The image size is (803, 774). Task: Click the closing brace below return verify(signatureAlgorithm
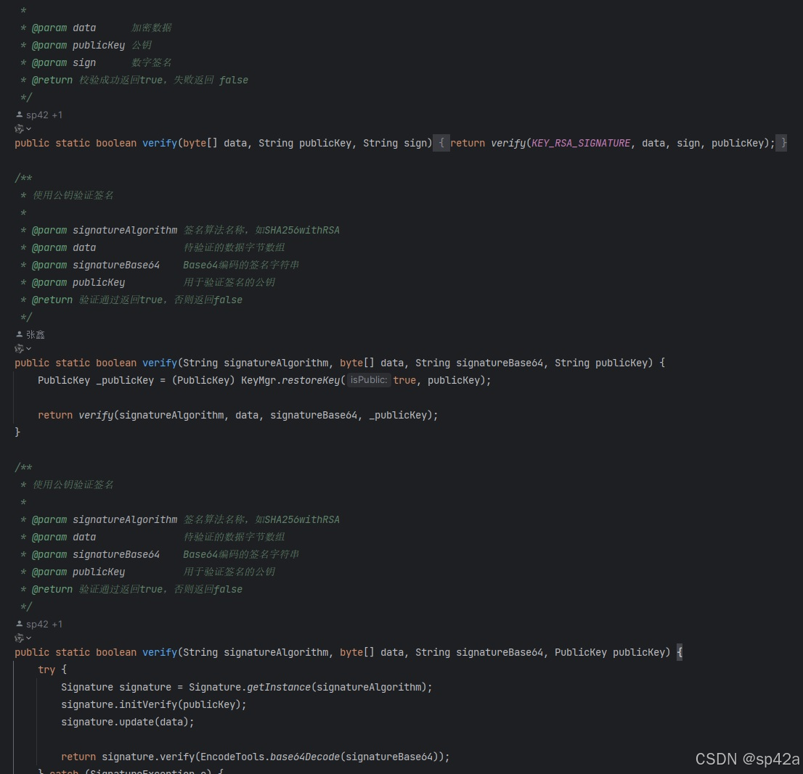point(17,432)
